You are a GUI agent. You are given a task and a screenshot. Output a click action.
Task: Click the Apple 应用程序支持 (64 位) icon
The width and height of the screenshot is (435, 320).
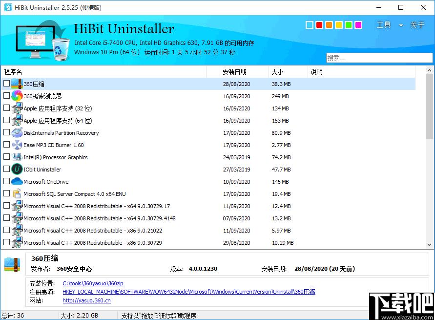tap(17, 121)
